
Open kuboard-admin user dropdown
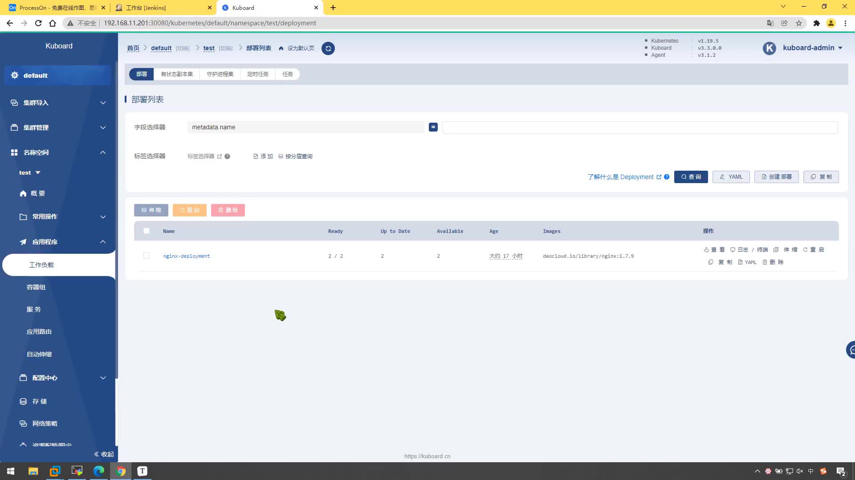[812, 48]
